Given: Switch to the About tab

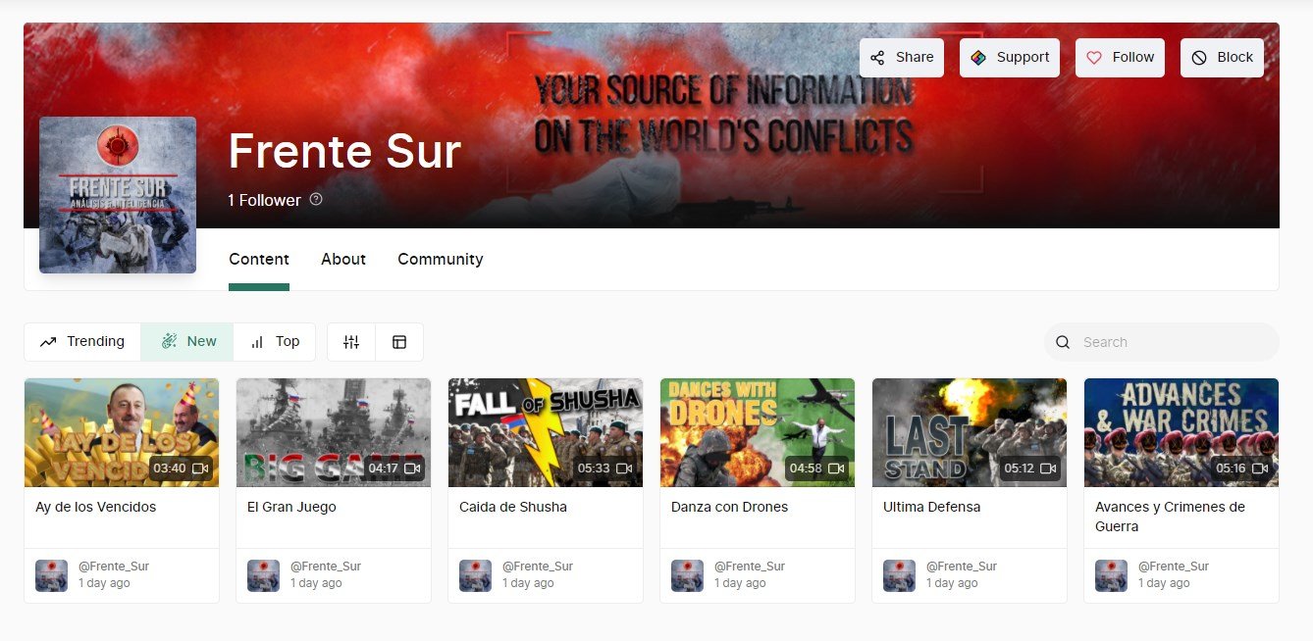Looking at the screenshot, I should pyautogui.click(x=343, y=259).
